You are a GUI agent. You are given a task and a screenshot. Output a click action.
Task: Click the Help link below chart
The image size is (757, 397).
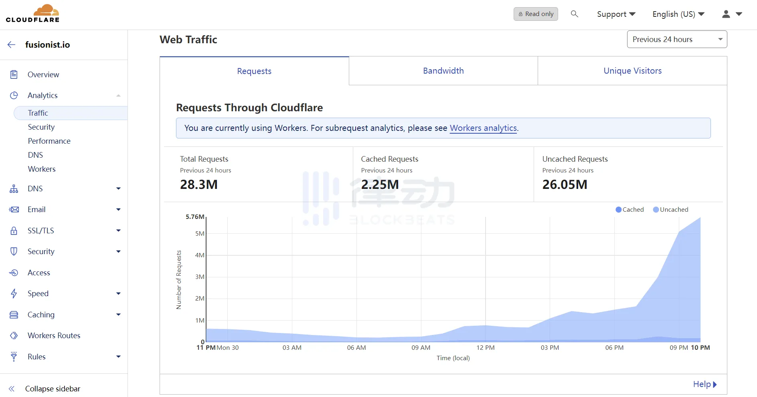coord(704,384)
